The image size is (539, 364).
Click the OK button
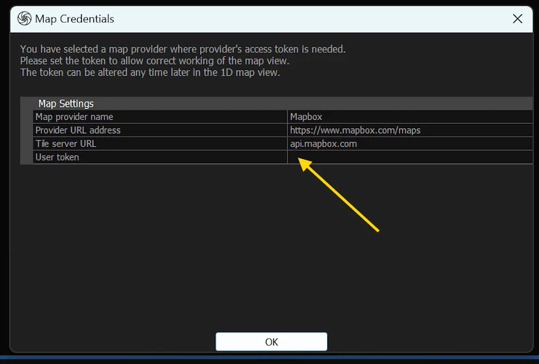tap(271, 342)
